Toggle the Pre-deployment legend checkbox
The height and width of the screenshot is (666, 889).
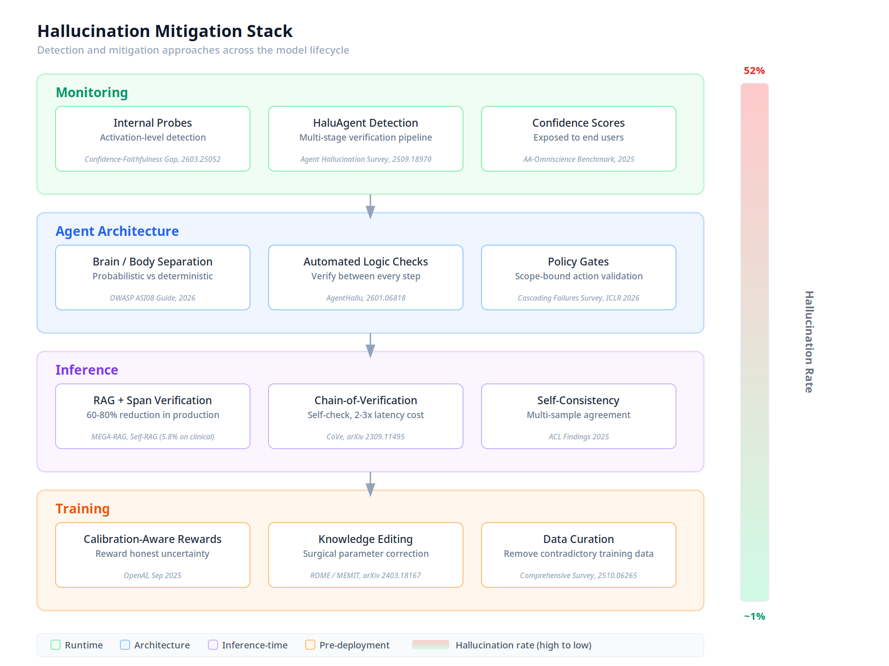tap(309, 645)
